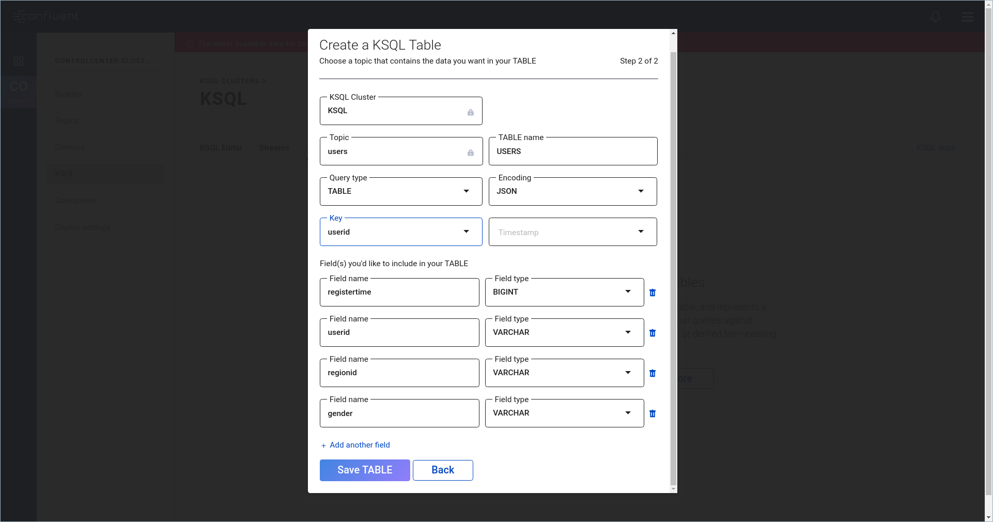Click trash icon next to userid field
This screenshot has width=993, height=522.
653,333
